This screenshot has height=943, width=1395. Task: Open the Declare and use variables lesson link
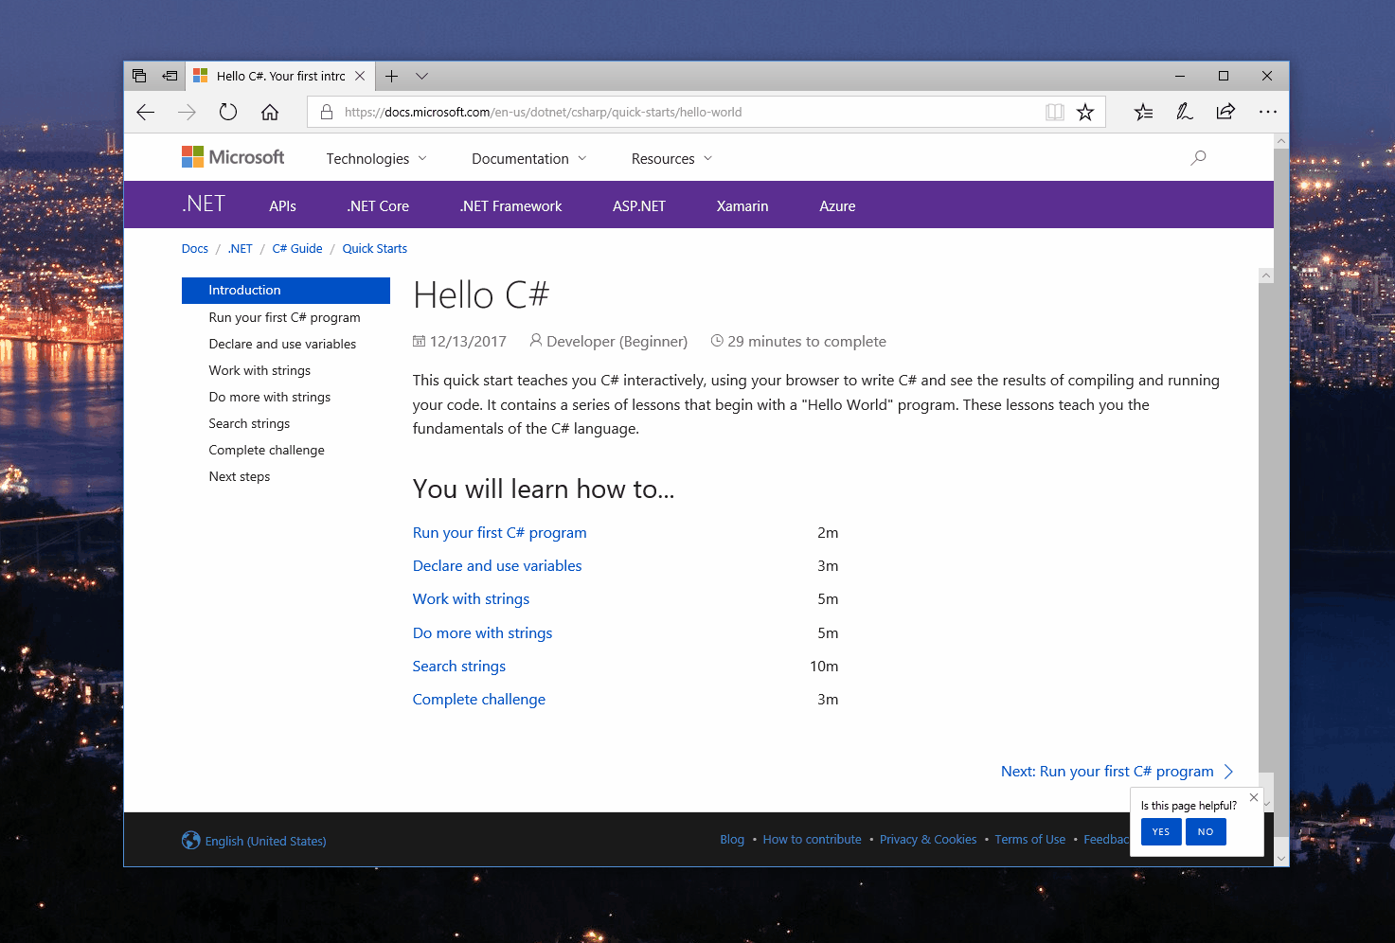coord(497,566)
